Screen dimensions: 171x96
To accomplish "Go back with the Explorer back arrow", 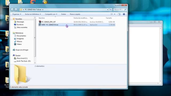I will click(x=12, y=10).
